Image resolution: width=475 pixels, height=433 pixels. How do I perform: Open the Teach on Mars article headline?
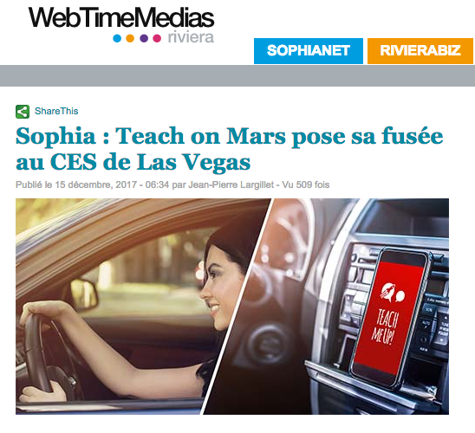click(x=230, y=149)
